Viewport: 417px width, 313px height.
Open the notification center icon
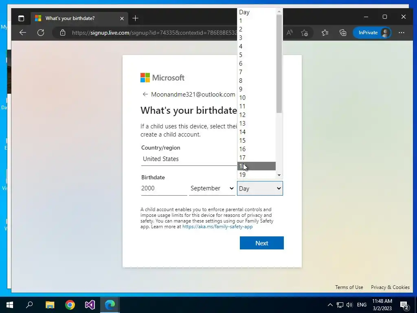click(404, 305)
